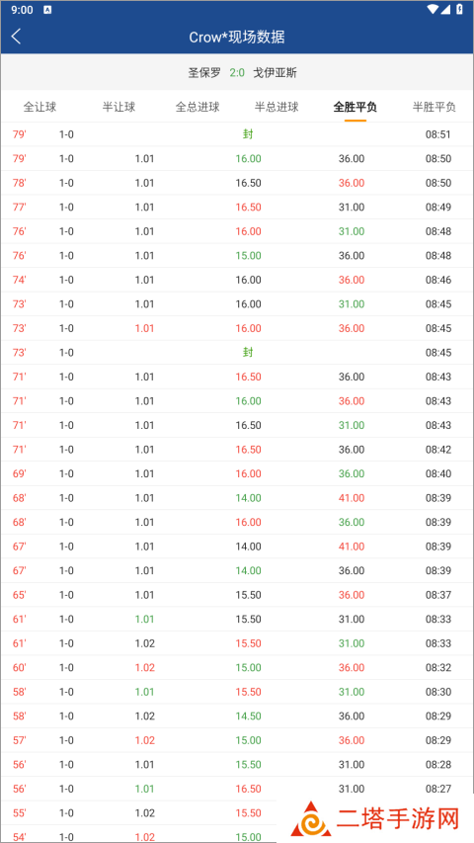Tap the Wi-Fi status icon
The height and width of the screenshot is (843, 474).
click(433, 9)
